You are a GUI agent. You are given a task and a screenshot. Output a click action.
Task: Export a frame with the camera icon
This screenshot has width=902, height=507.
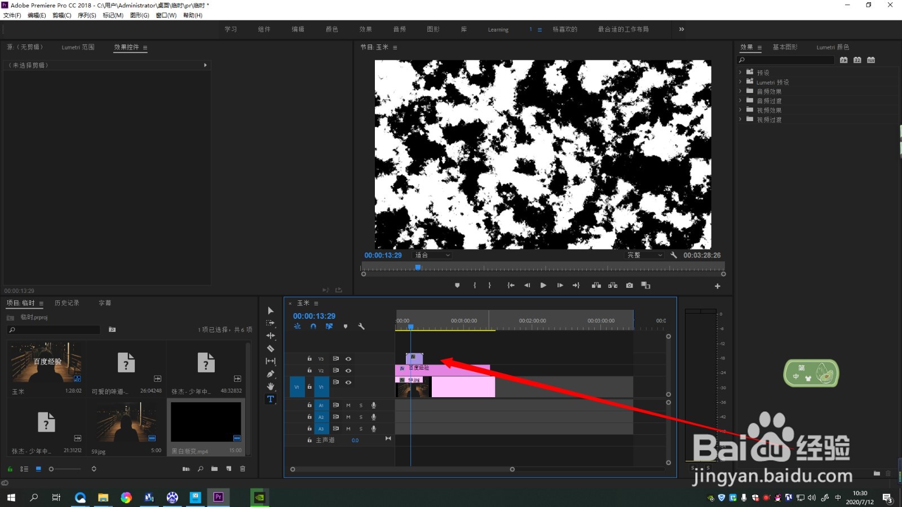click(630, 286)
